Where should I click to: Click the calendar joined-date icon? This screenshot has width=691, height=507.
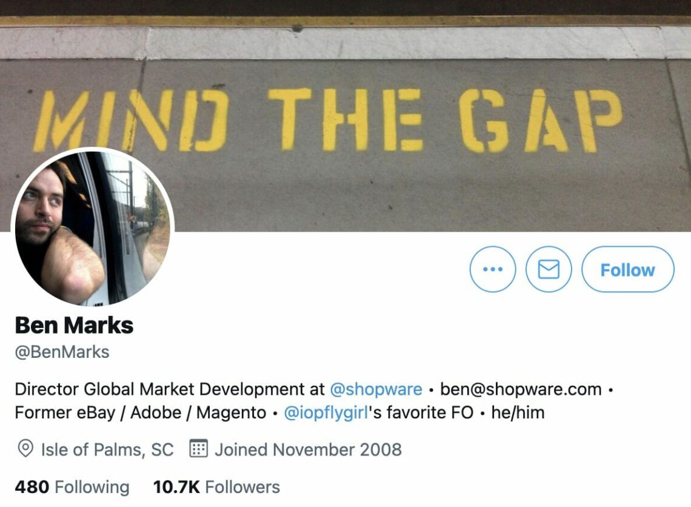point(198,449)
